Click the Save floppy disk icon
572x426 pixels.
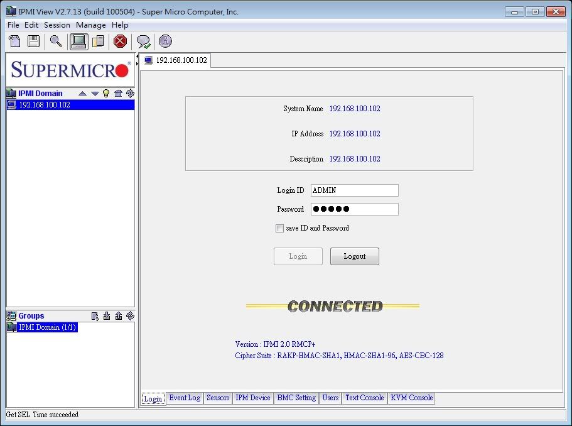click(x=33, y=41)
